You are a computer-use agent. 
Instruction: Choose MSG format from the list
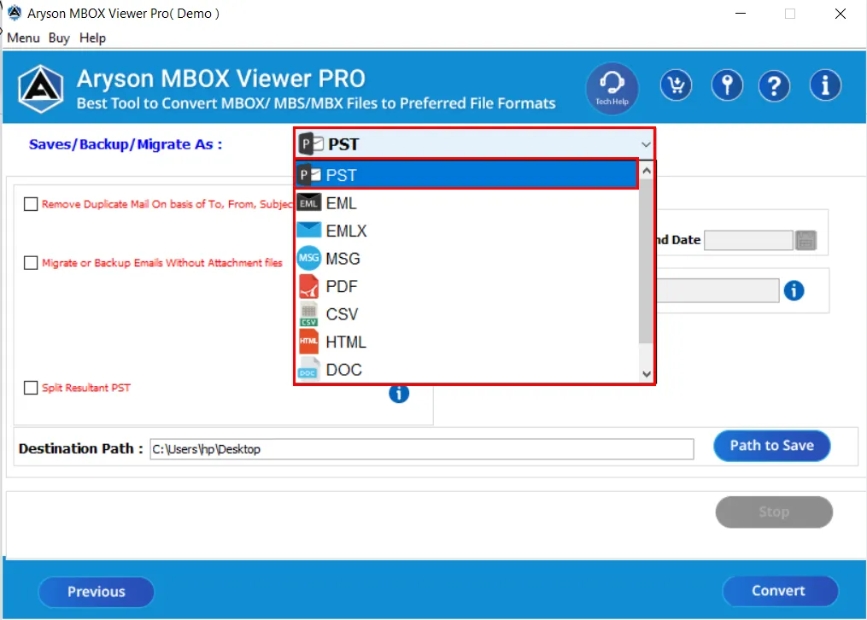(x=467, y=258)
